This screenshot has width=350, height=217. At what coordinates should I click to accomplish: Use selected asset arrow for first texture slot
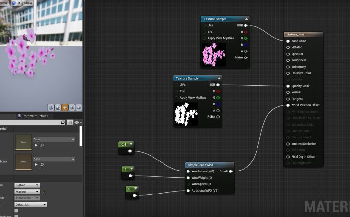pyautogui.click(x=35, y=145)
